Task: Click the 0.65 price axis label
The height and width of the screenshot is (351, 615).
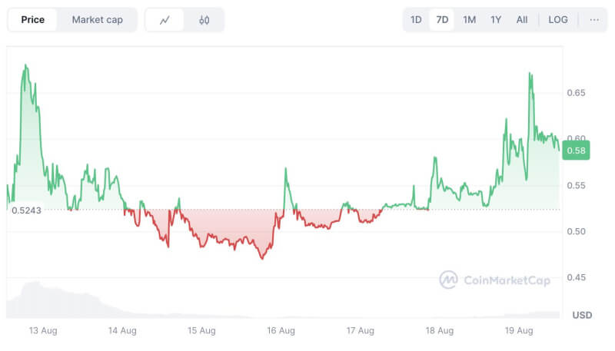Action: [577, 93]
